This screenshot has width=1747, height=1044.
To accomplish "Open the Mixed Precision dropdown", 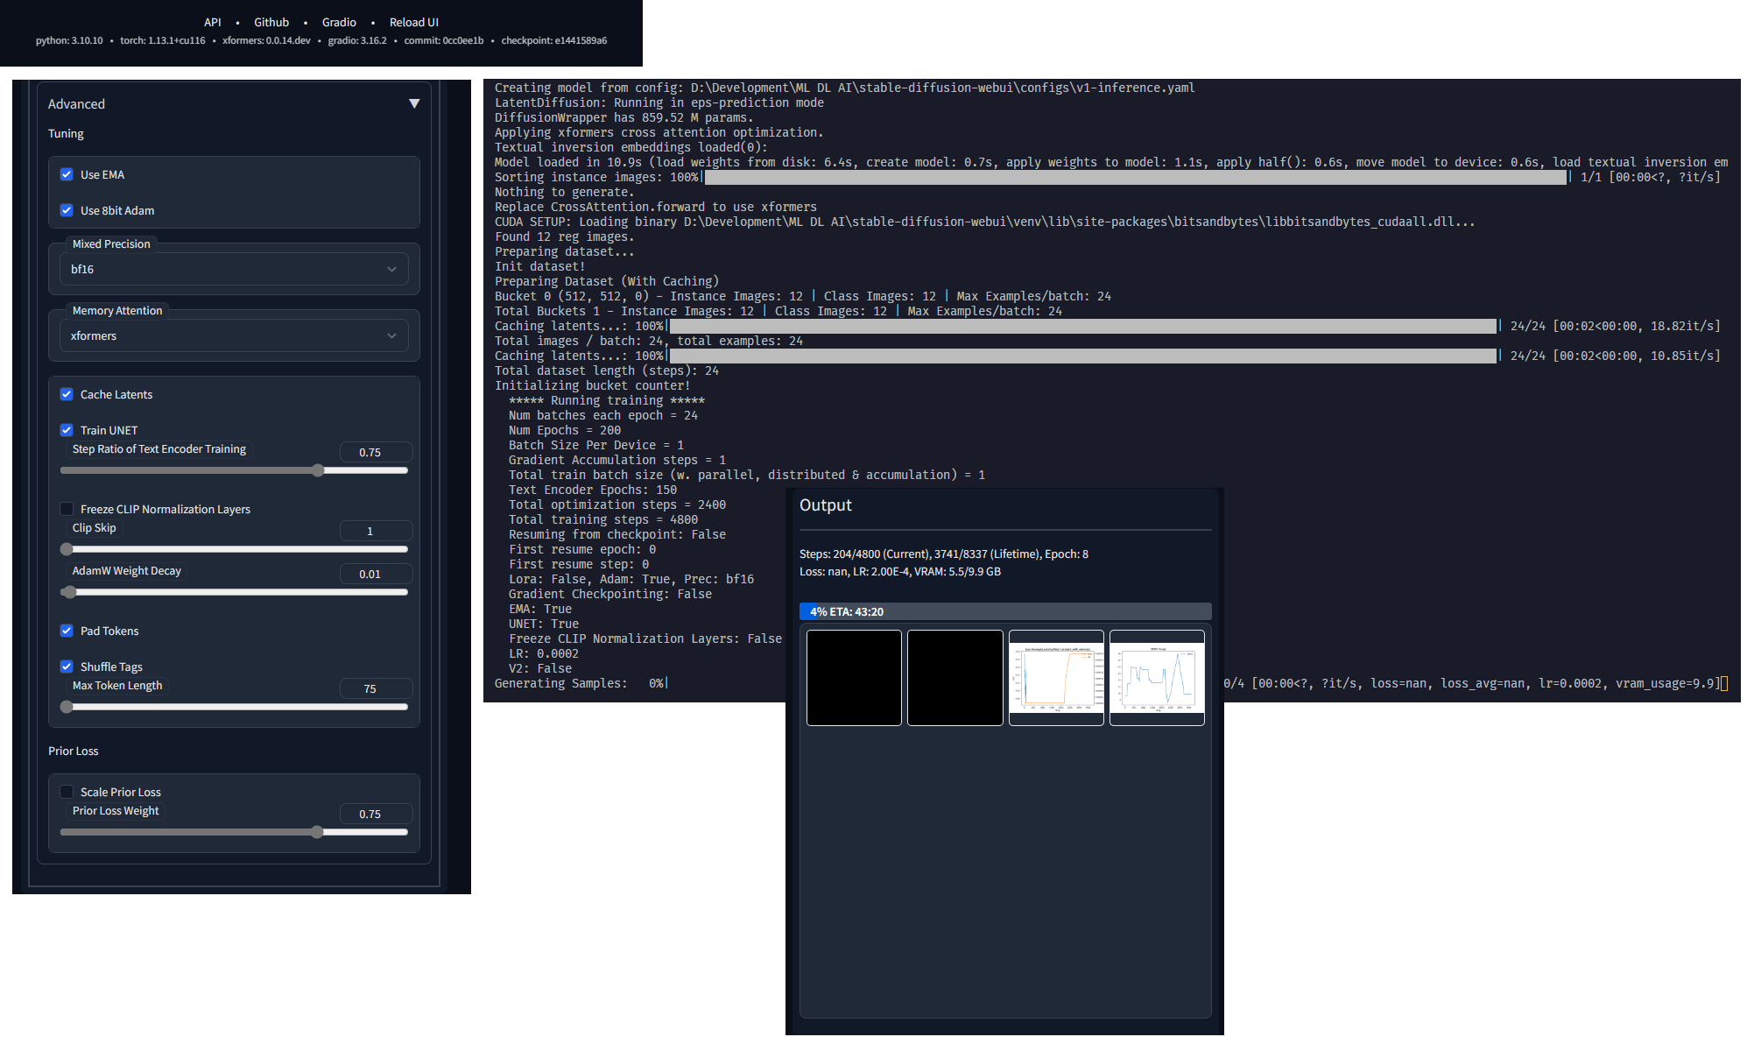I will tap(233, 270).
